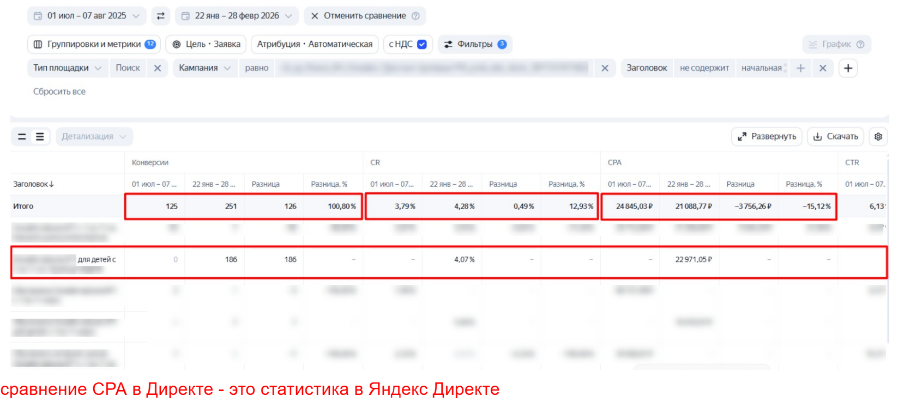Image resolution: width=898 pixels, height=414 pixels.
Task: Open help icon next to График
Action: 860,44
